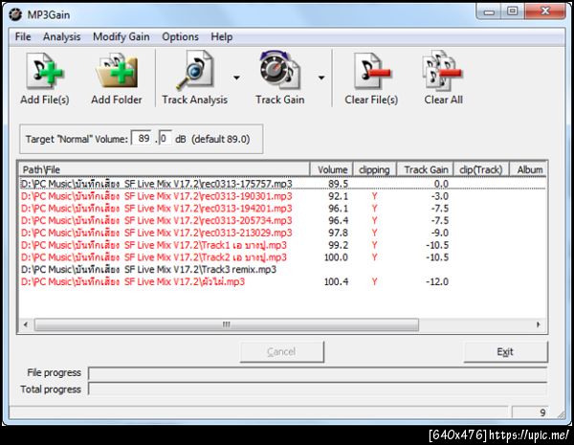Select the Track1 mp3 file row

[x=282, y=245]
